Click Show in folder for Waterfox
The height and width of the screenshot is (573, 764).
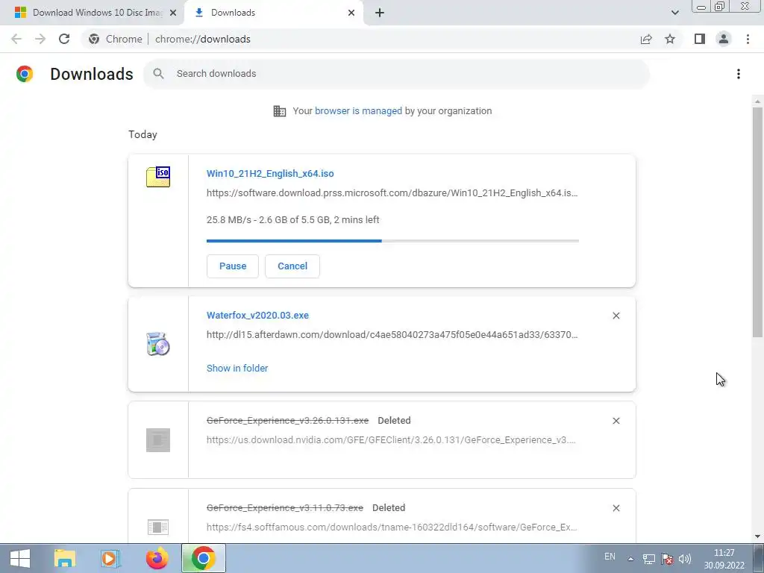click(237, 369)
